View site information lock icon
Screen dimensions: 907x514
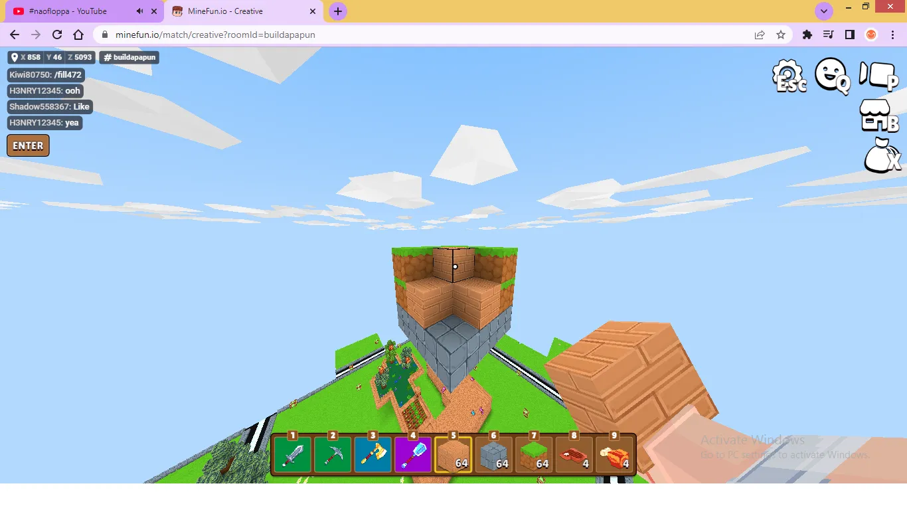click(x=105, y=35)
